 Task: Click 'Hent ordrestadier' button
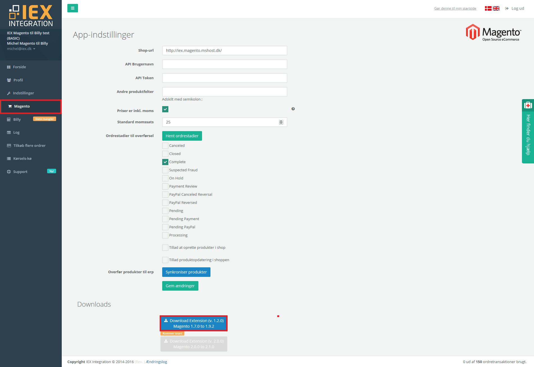coord(182,136)
